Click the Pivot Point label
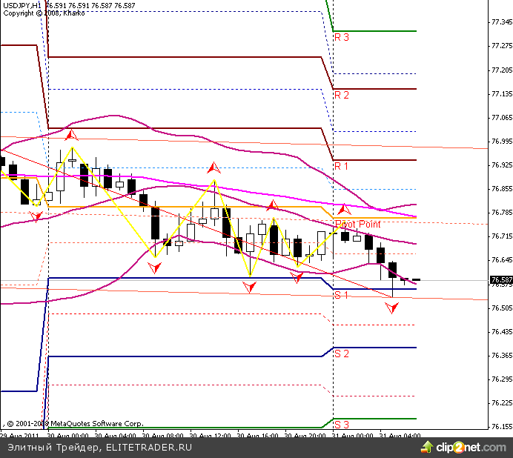 pos(358,224)
